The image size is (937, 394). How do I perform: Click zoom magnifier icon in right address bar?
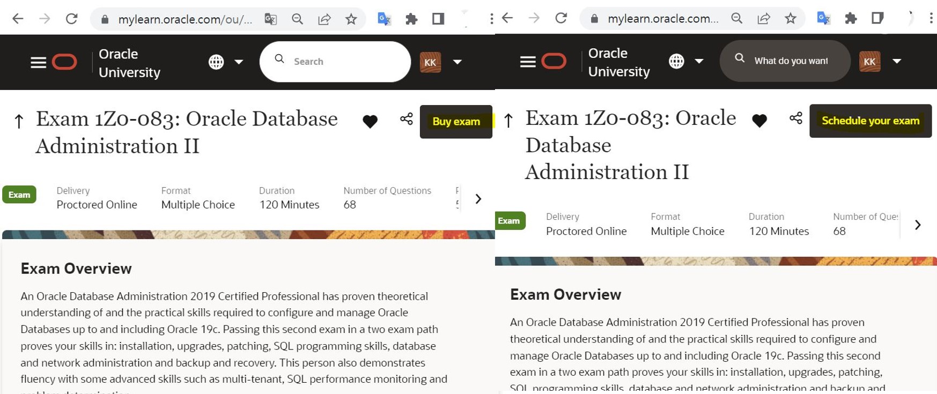pos(737,19)
